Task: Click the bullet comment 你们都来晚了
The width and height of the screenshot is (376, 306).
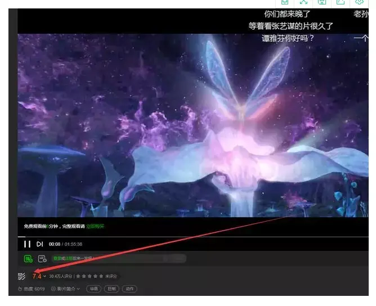Action: click(x=287, y=14)
